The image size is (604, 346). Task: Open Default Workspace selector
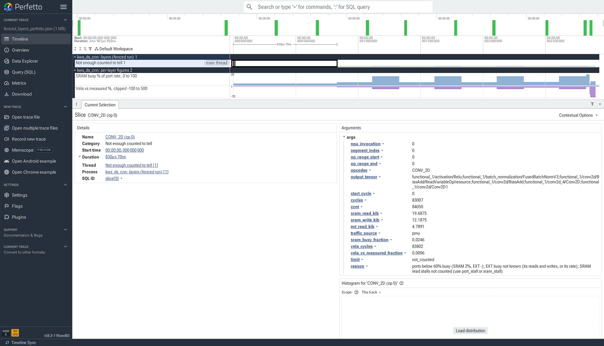click(x=114, y=49)
